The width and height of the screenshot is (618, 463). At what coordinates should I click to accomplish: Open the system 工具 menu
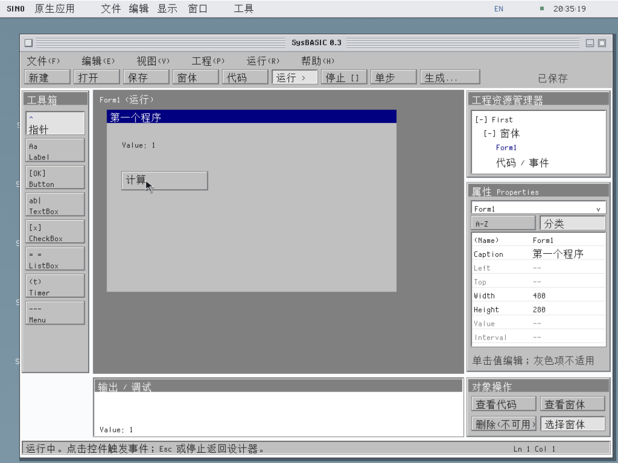(x=244, y=9)
